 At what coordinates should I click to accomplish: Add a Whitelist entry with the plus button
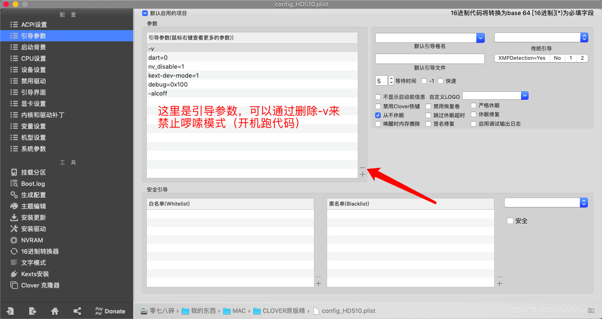click(318, 283)
